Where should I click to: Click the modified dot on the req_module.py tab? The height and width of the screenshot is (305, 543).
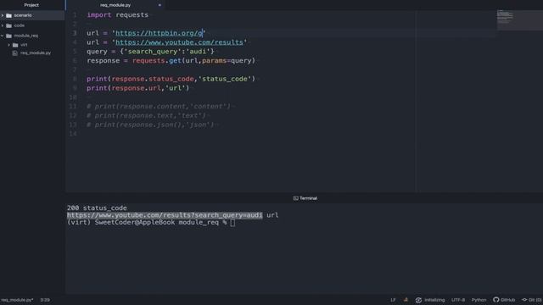tap(160, 5)
